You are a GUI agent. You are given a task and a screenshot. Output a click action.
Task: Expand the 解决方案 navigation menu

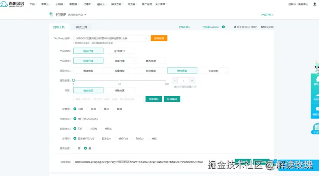coord(117,4)
